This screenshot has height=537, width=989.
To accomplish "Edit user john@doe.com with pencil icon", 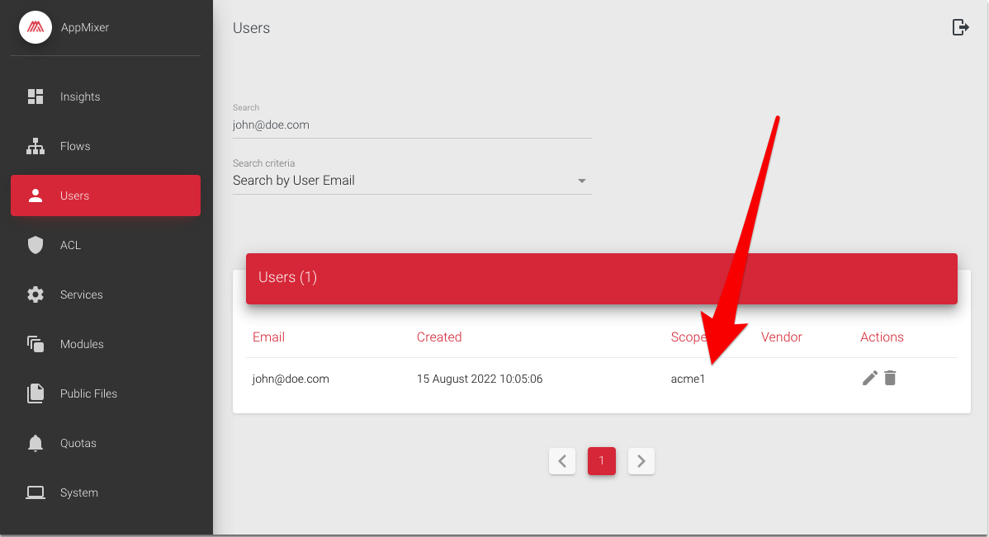I will (869, 379).
